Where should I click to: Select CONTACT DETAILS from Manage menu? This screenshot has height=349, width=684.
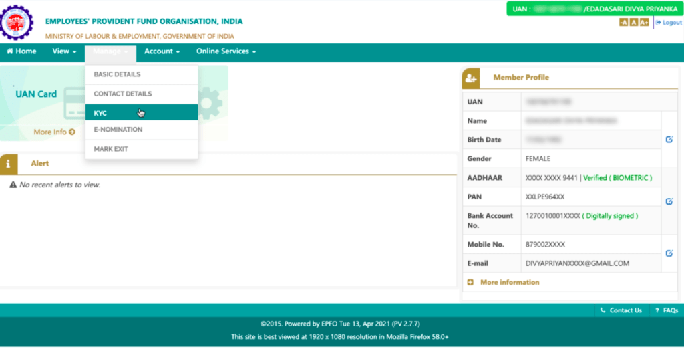point(142,94)
